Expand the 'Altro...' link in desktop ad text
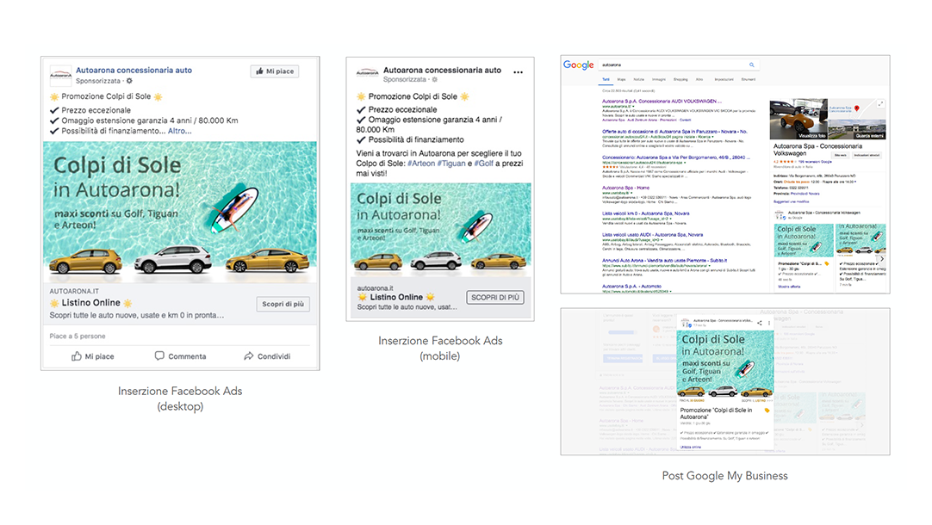The image size is (932, 525). [x=179, y=131]
